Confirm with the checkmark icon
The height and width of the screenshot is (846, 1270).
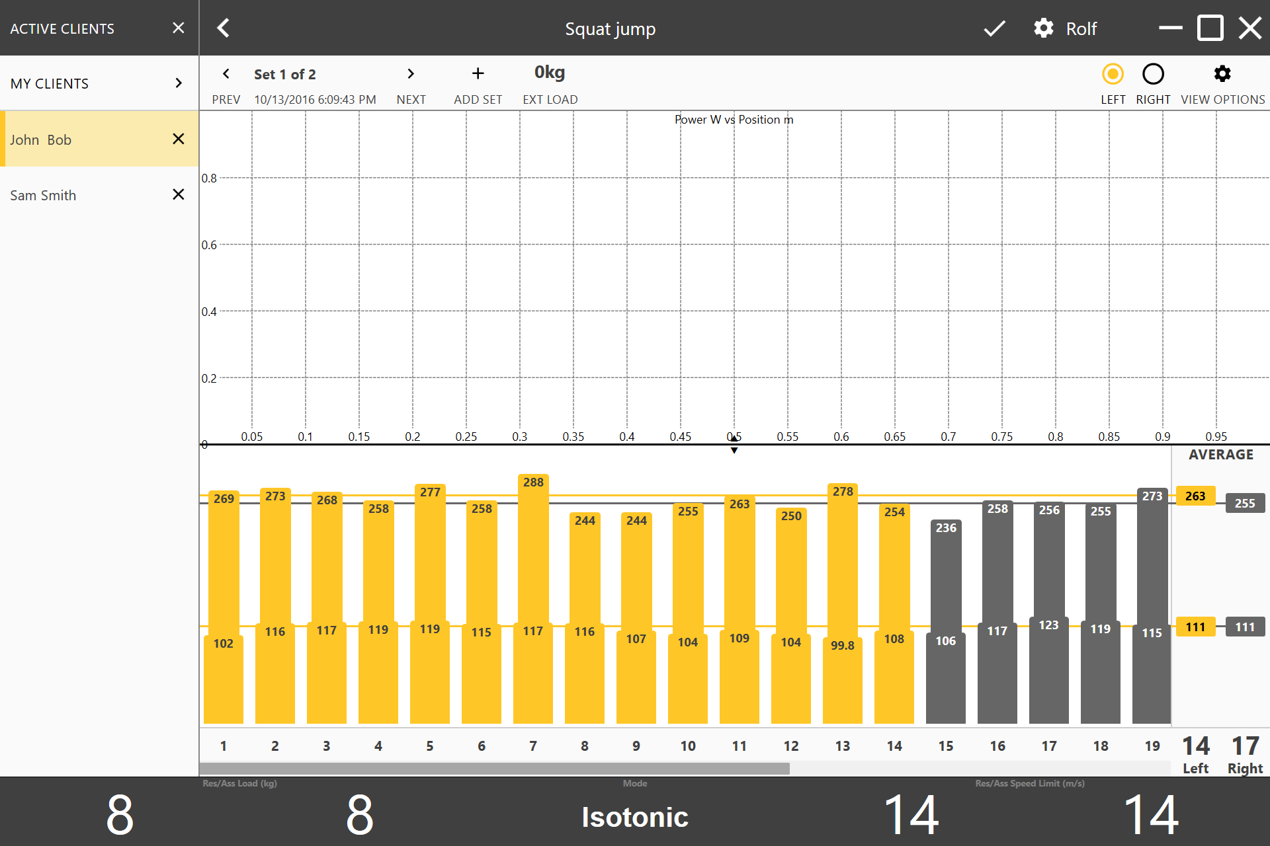point(994,28)
